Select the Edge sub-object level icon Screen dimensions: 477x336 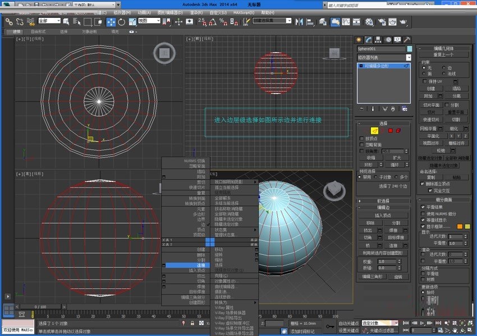(x=374, y=130)
